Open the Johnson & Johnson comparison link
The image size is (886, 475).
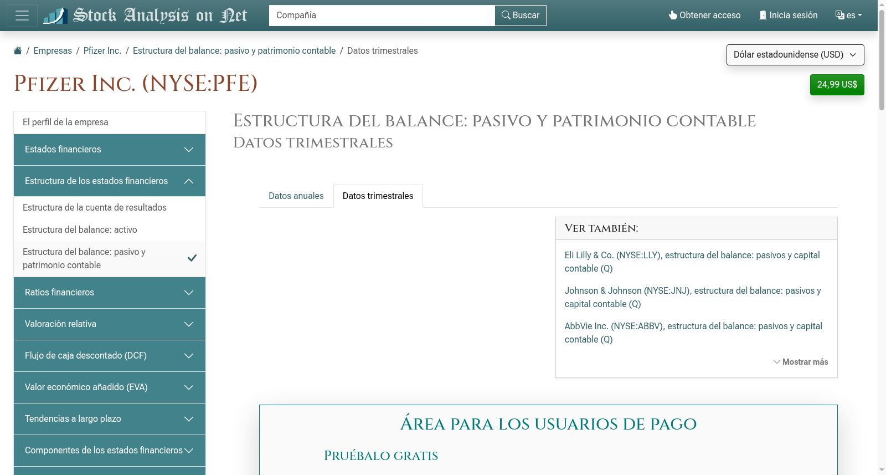point(693,297)
